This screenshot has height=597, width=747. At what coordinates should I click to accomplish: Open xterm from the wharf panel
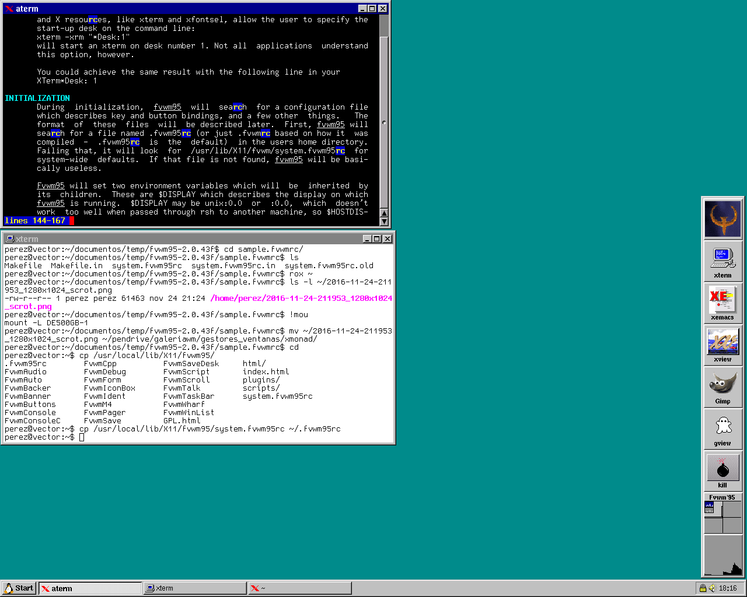coord(722,261)
